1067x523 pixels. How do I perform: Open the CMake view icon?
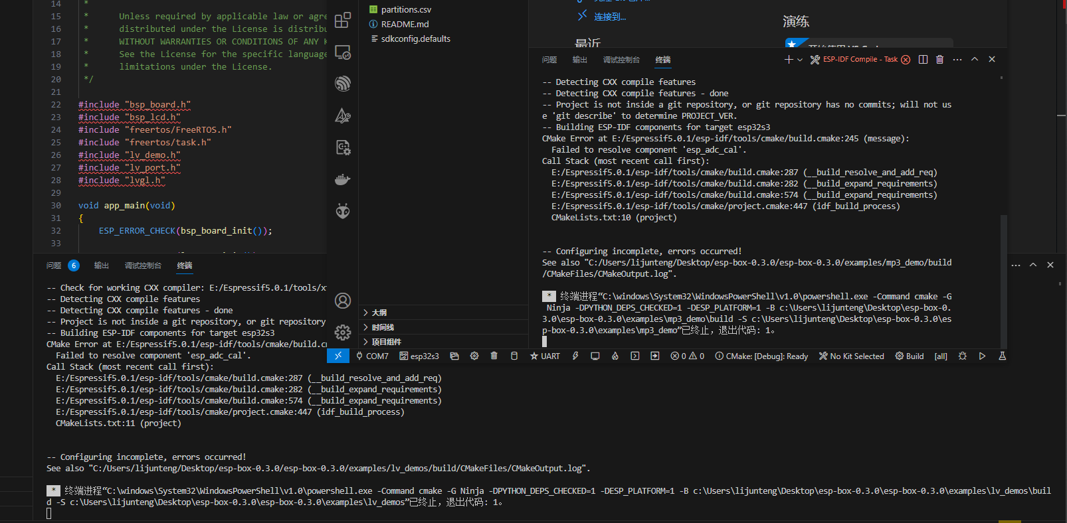[x=343, y=115]
